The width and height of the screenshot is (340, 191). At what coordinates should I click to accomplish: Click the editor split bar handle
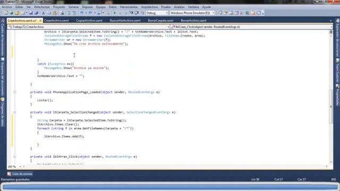click(331, 32)
